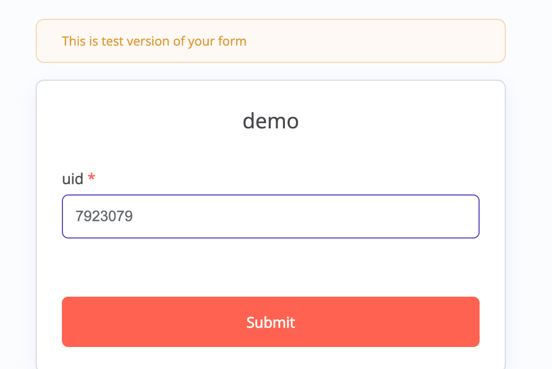Click the "demo" form heading
The width and height of the screenshot is (552, 369).
point(270,122)
